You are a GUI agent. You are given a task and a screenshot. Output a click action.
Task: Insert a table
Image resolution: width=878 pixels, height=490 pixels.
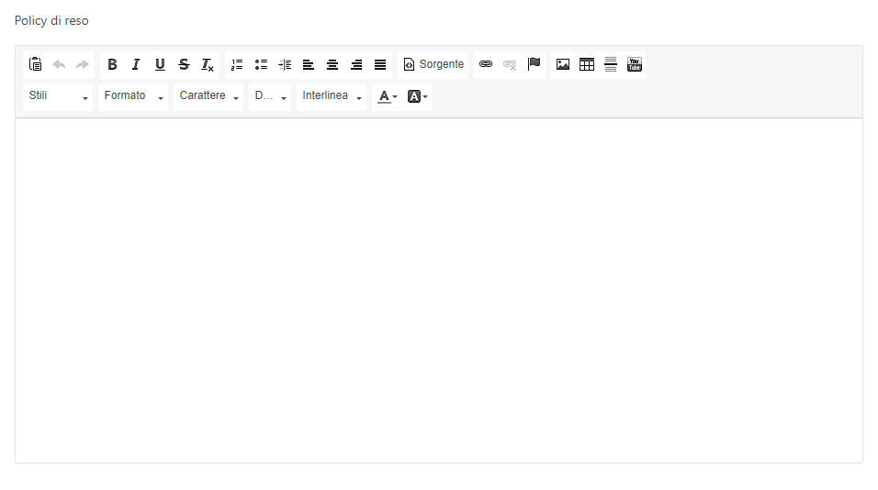pyautogui.click(x=587, y=64)
